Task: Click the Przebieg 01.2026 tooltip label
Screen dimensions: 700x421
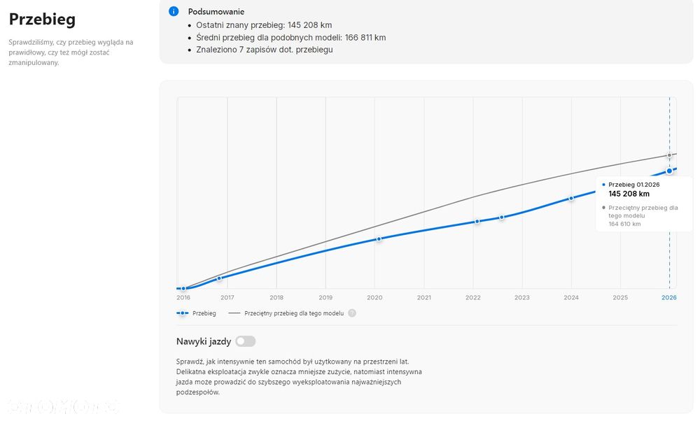Action: 634,185
